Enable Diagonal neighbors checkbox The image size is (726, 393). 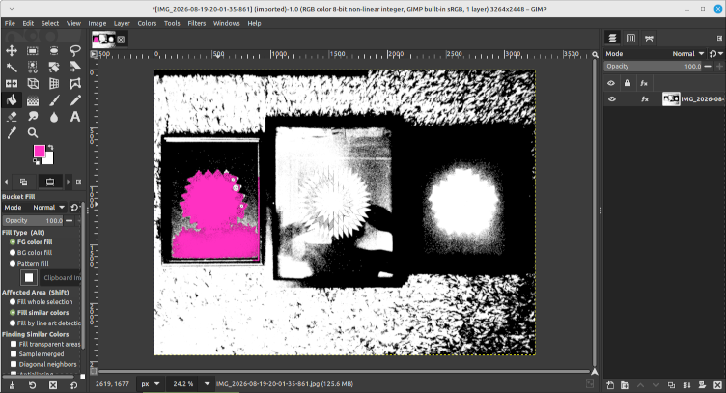(x=14, y=364)
